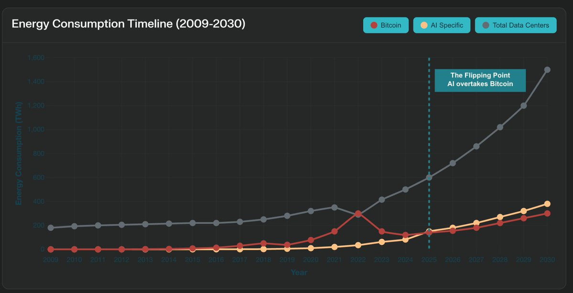This screenshot has width=573, height=293.
Task: Click the Total Data Centers 2014 data point
Action: click(169, 223)
